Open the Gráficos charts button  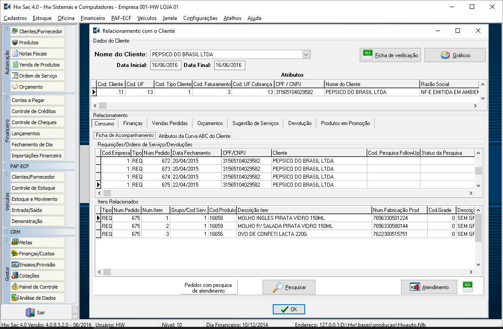pyautogui.click(x=455, y=55)
